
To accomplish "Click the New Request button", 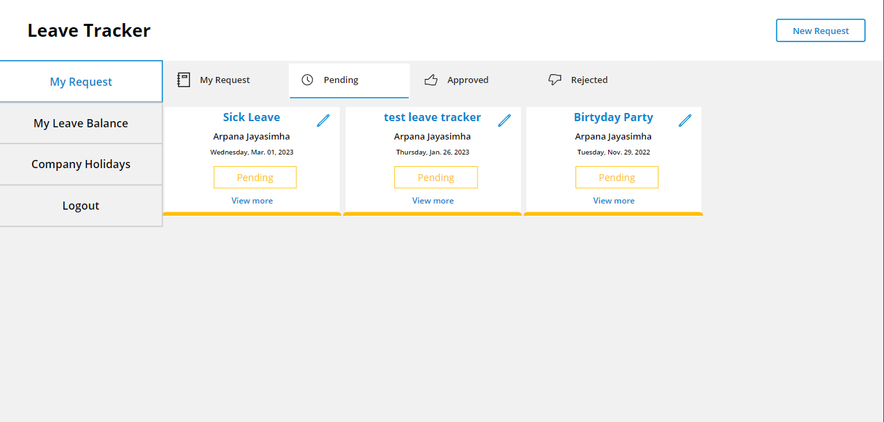I will (820, 30).
